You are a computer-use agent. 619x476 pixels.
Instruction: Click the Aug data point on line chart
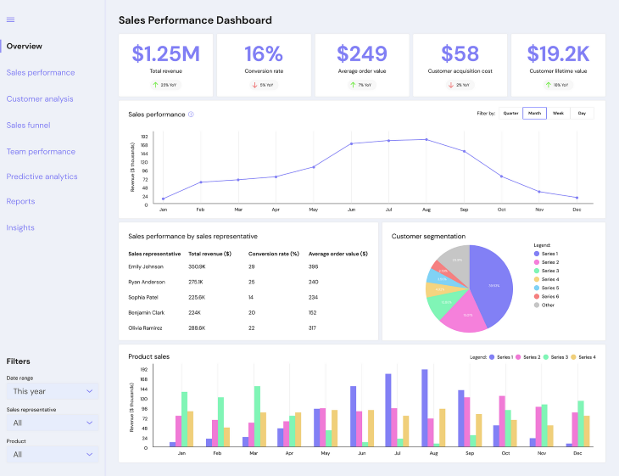[x=427, y=139]
